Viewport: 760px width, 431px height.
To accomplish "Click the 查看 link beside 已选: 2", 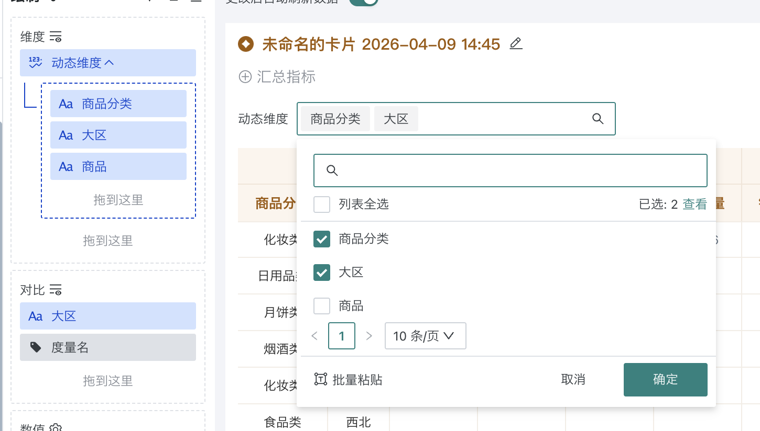I will point(694,204).
